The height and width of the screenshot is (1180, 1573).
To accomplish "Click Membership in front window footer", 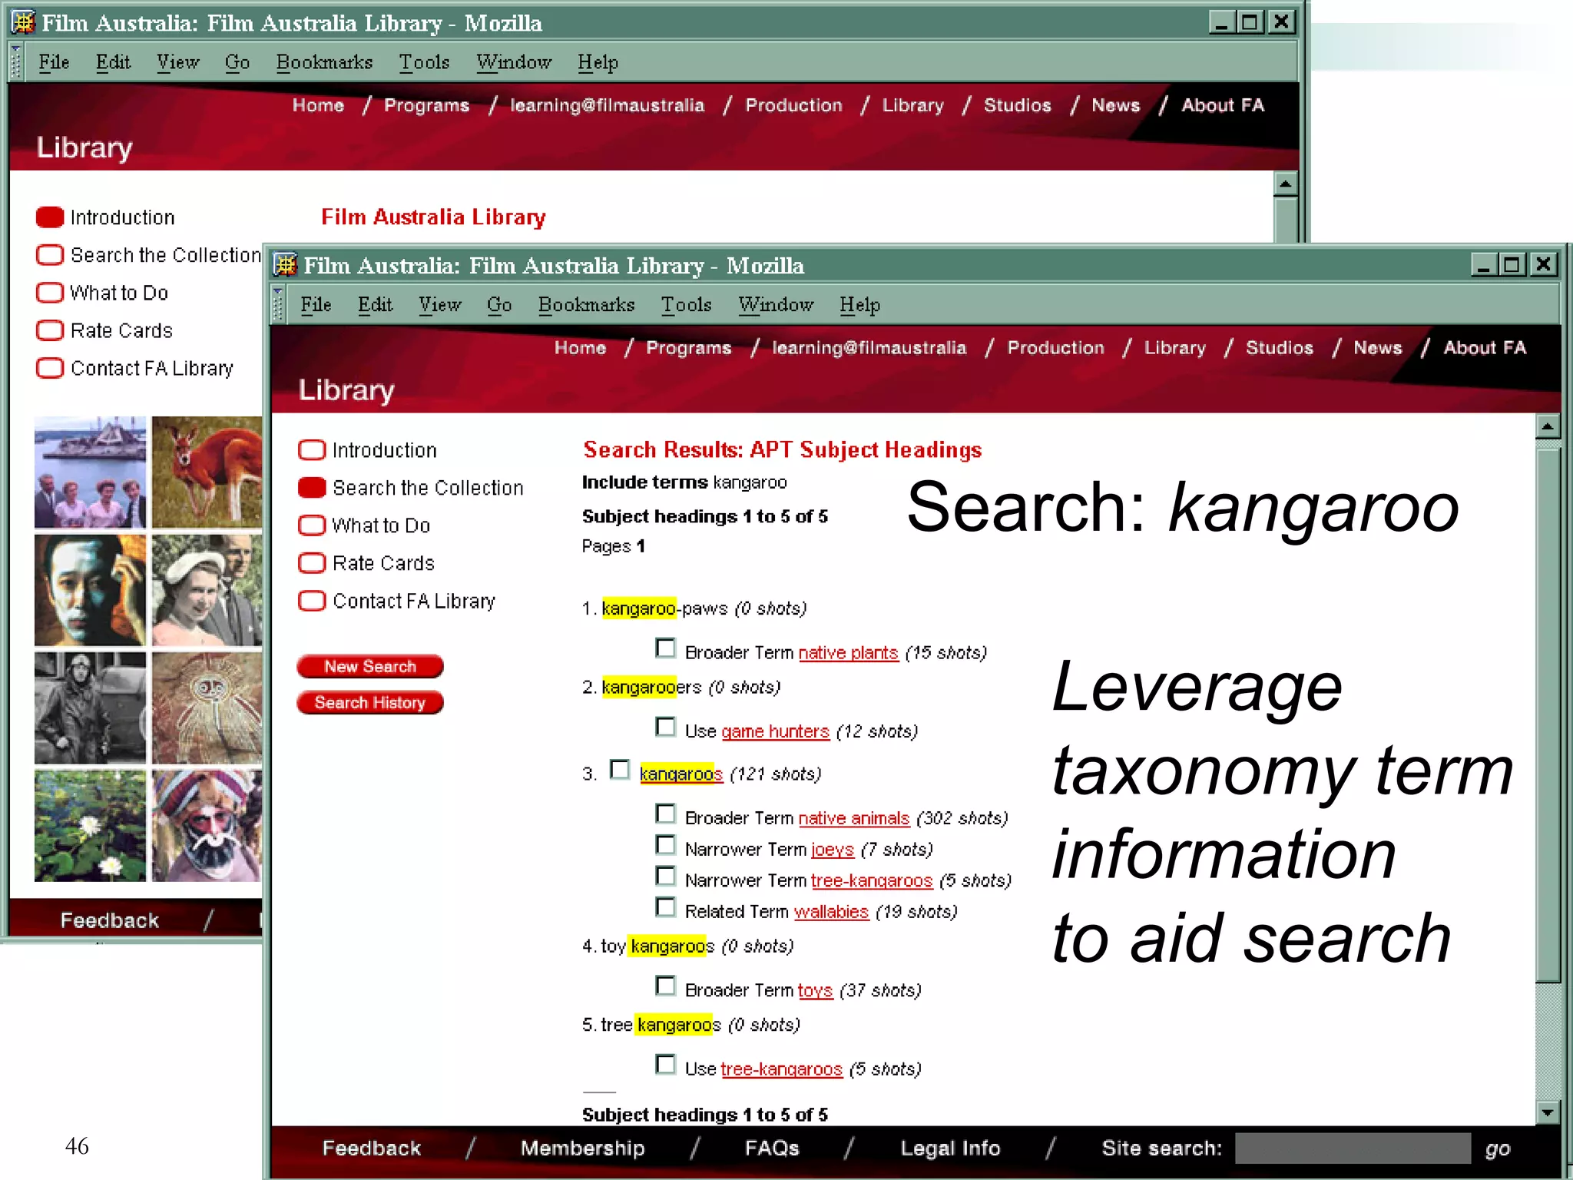I will coord(582,1149).
